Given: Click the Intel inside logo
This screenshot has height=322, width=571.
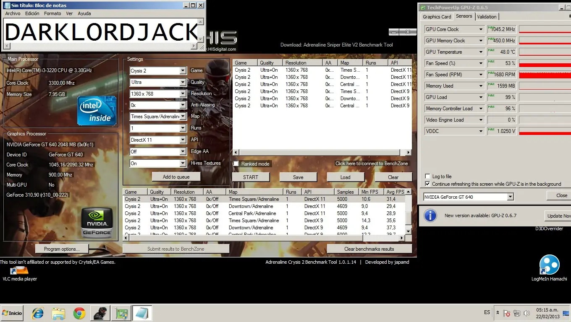Looking at the screenshot, I should click(x=97, y=111).
